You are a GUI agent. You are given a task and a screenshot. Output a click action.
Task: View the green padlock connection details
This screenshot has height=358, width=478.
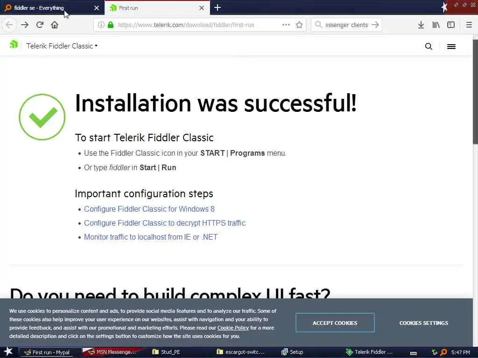[111, 25]
